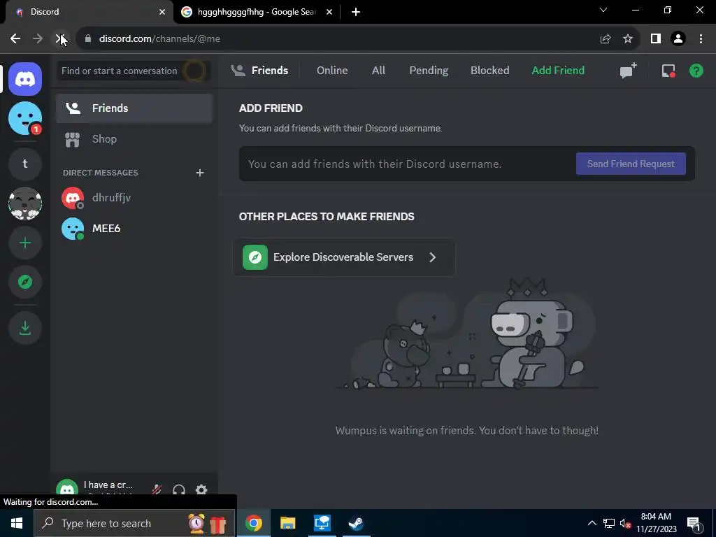
Task: Switch to the Pending tab
Action: coord(429,71)
